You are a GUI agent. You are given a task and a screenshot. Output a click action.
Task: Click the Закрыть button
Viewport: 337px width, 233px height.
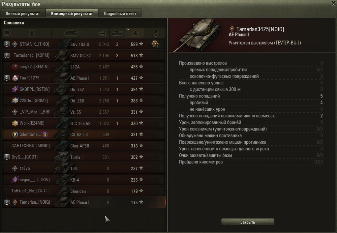(x=248, y=222)
